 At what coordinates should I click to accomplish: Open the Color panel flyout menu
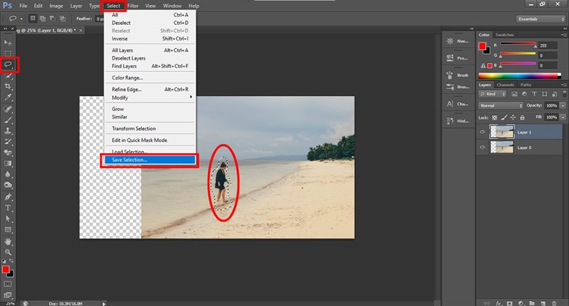tap(564, 35)
